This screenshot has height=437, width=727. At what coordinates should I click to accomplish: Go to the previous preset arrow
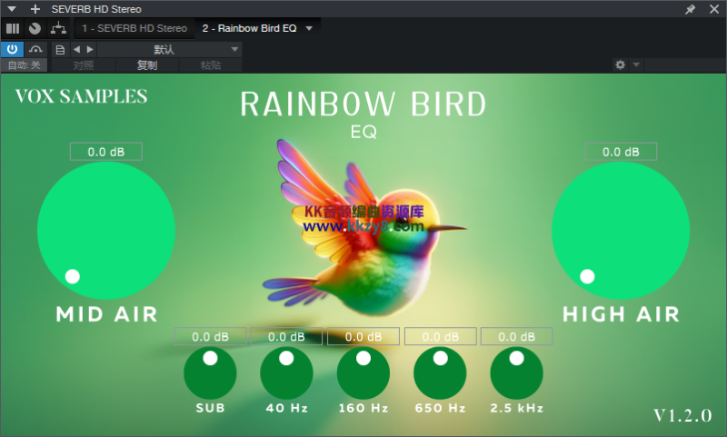77,49
